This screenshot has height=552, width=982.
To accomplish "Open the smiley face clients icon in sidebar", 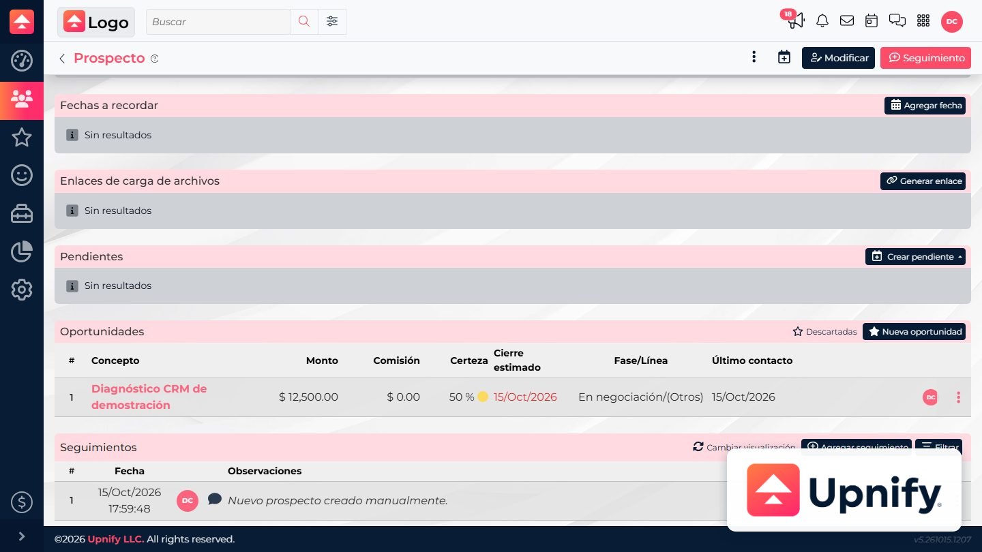I will (22, 175).
